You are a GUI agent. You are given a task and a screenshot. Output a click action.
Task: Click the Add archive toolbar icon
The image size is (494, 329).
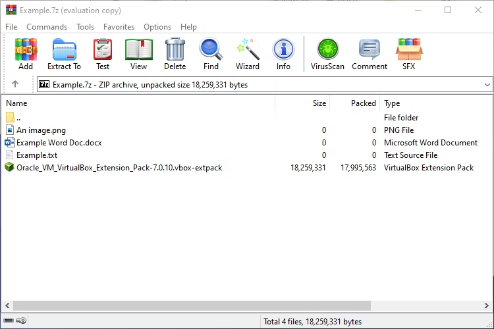26,50
